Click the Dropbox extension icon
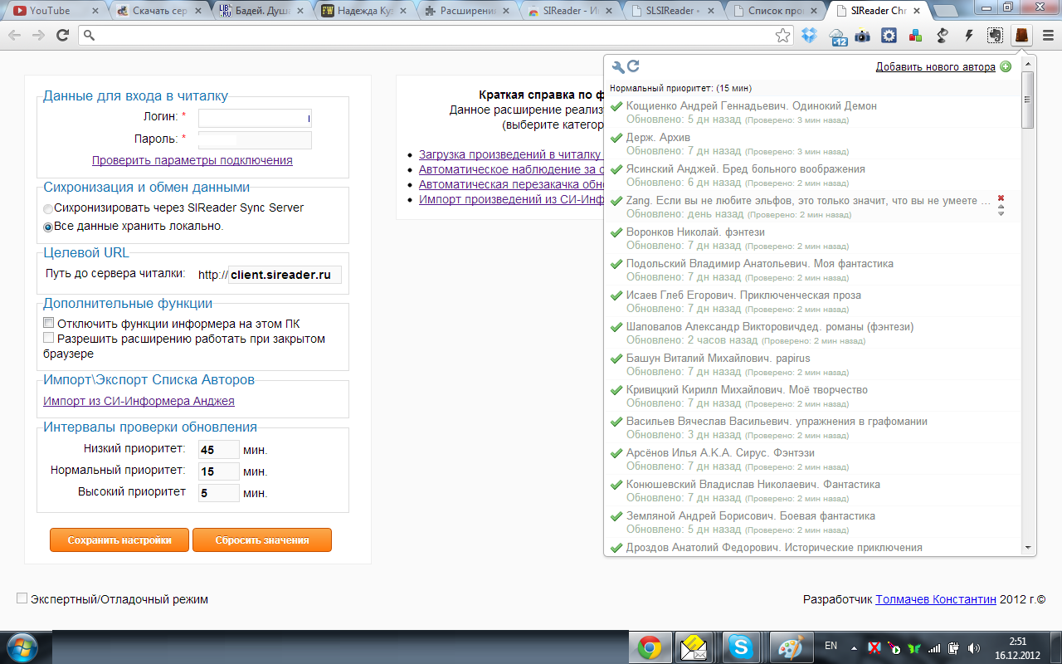This screenshot has width=1062, height=664. pyautogui.click(x=810, y=36)
